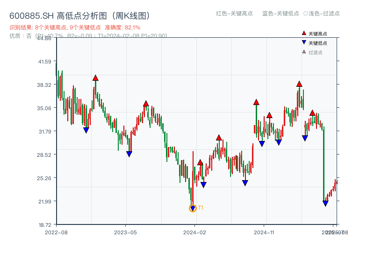Click the 2023-05 x-axis date label
This screenshot has width=374, height=280.
[126, 232]
